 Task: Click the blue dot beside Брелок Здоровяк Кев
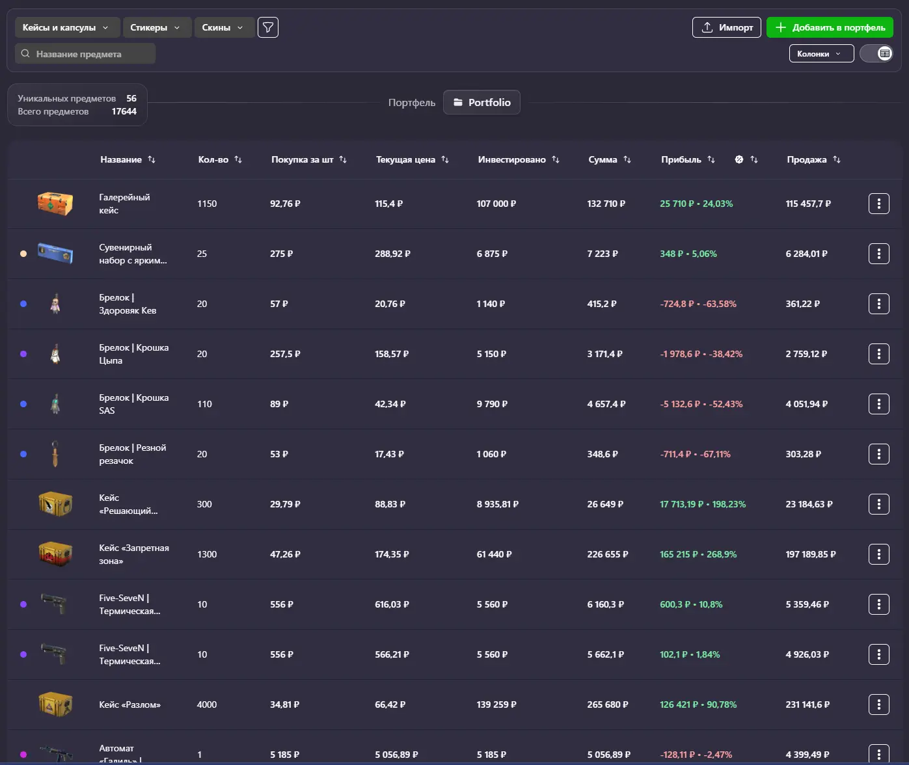pos(23,304)
